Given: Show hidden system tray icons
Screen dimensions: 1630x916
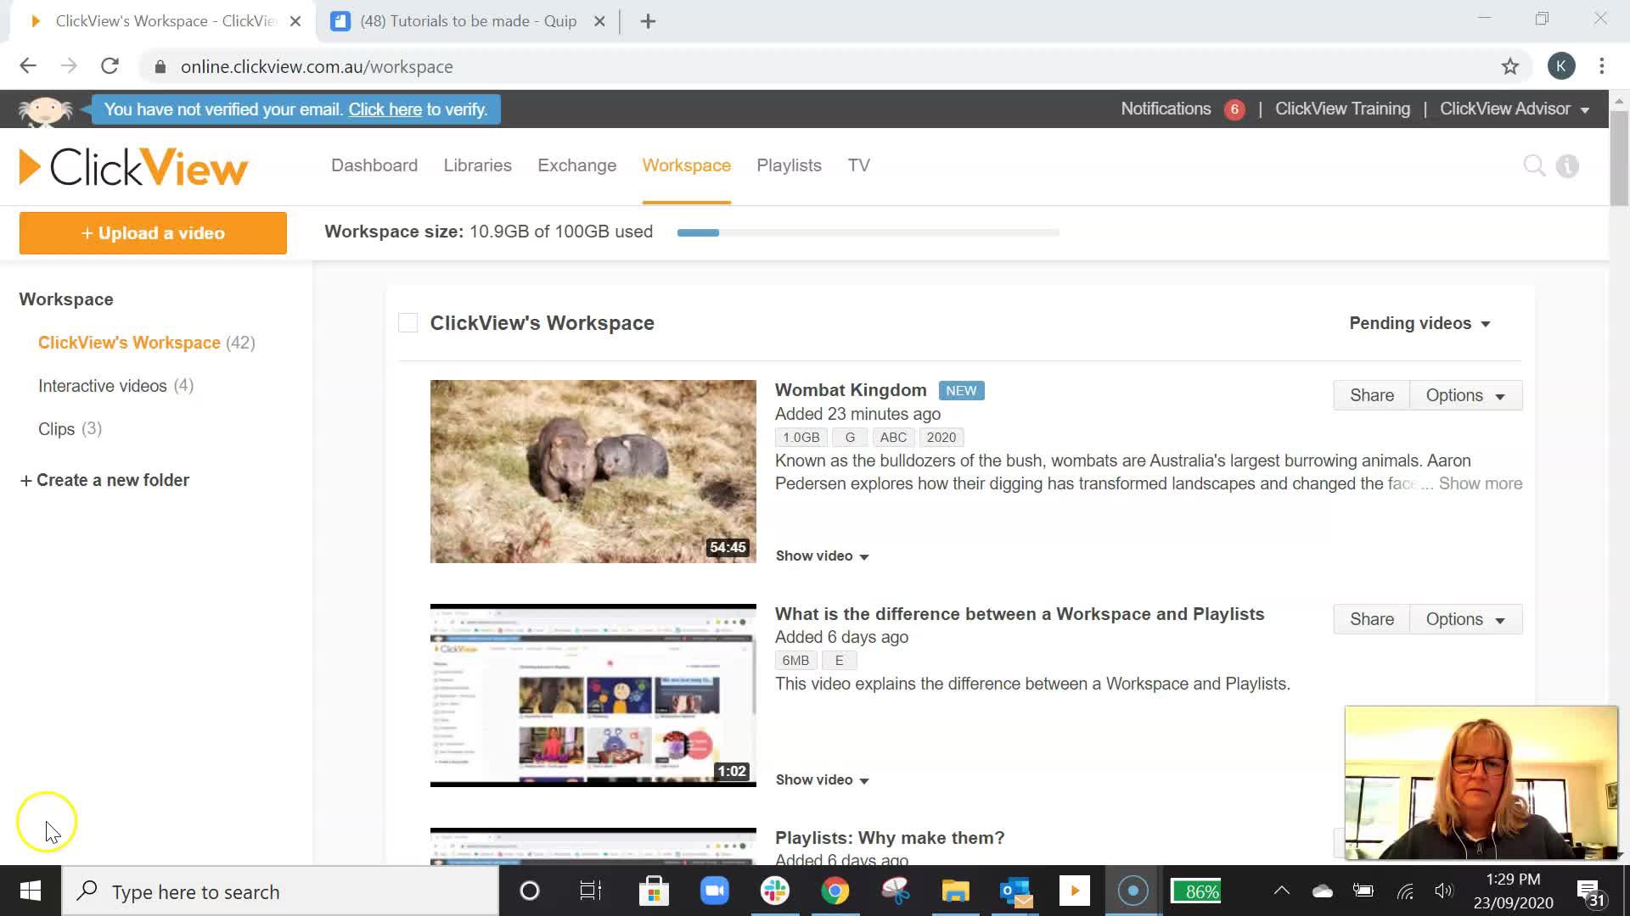Looking at the screenshot, I should pyautogui.click(x=1282, y=891).
